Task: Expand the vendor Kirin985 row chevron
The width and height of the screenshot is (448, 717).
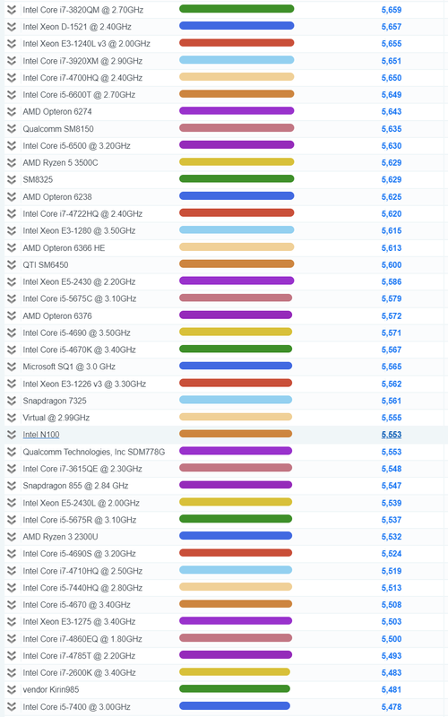Action: pyautogui.click(x=12, y=689)
